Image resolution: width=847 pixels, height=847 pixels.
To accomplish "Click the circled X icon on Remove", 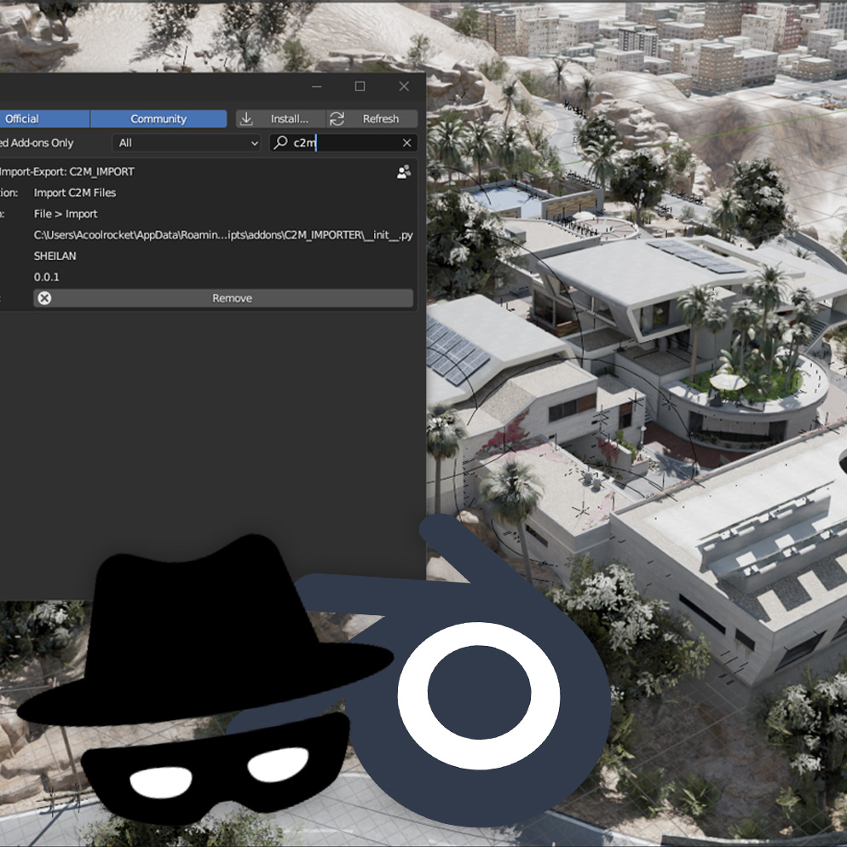I will point(45,298).
